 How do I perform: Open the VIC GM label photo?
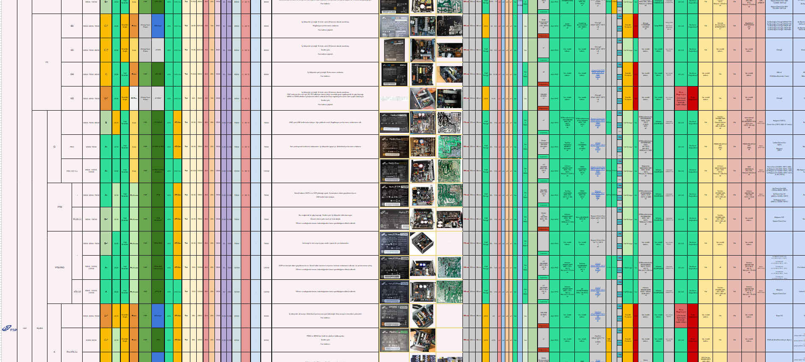[x=394, y=75]
